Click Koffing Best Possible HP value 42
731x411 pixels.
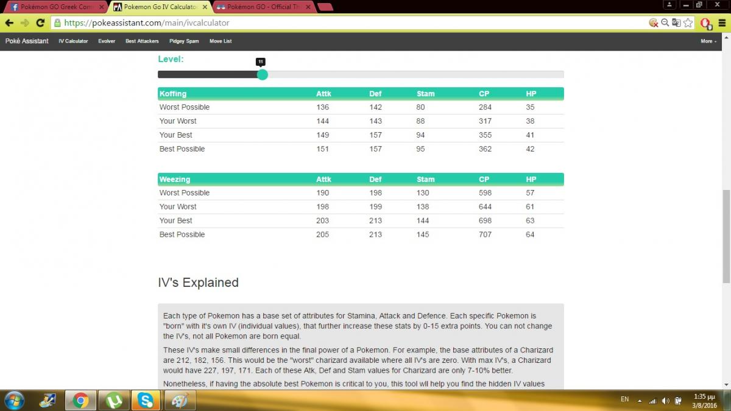(x=530, y=149)
